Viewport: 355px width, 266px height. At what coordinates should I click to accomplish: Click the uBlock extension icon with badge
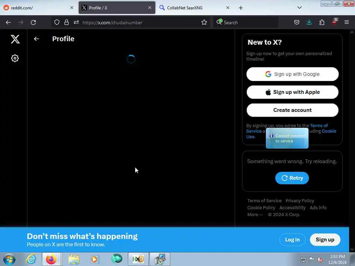coord(335,22)
